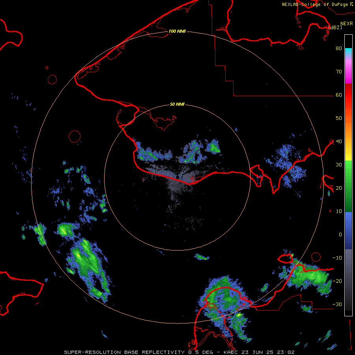Click the 30 tick label on the dBZ scale

click(x=339, y=165)
